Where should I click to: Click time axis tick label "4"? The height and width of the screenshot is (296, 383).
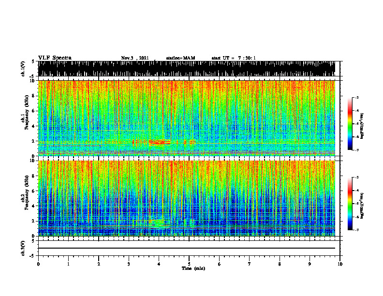[159, 264]
